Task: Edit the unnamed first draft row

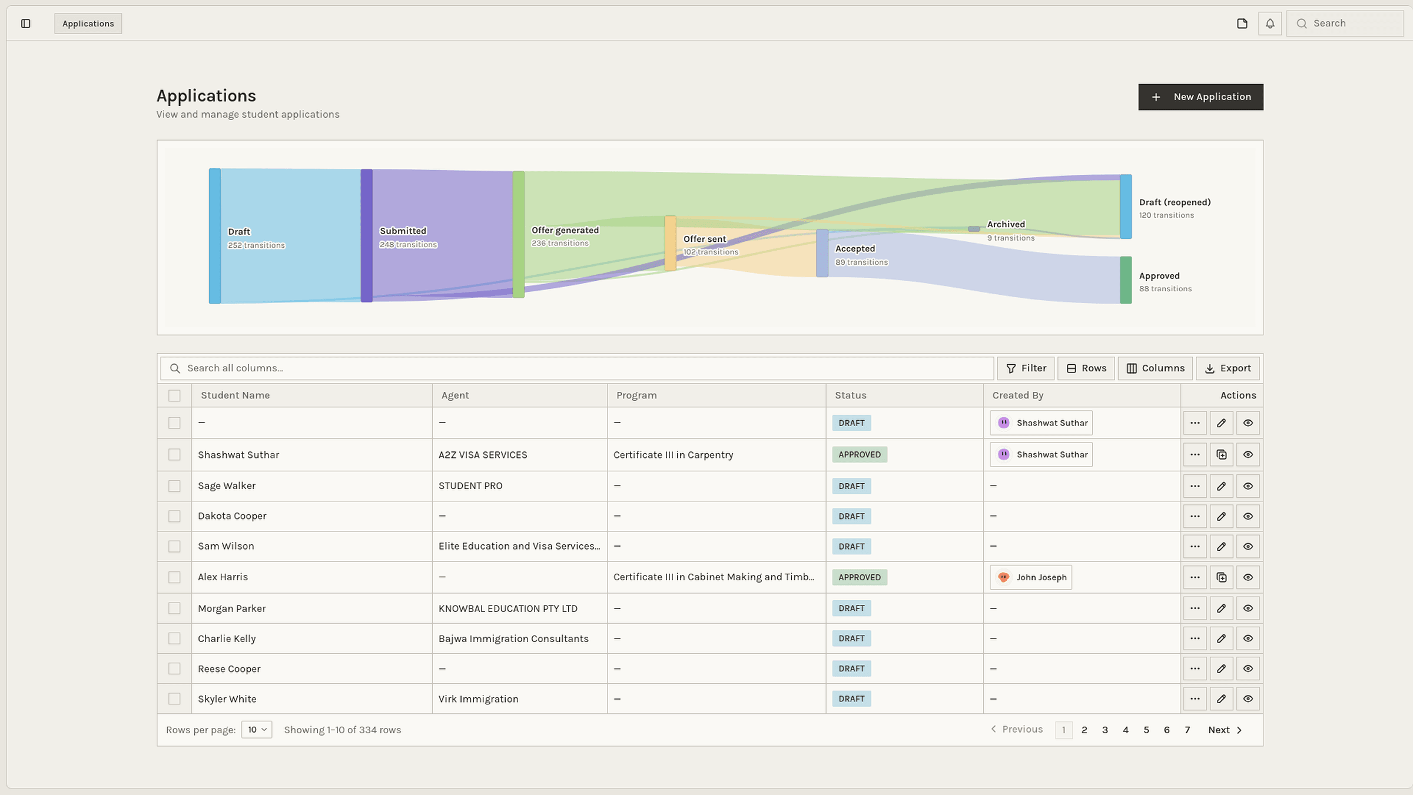Action: [x=1222, y=423]
